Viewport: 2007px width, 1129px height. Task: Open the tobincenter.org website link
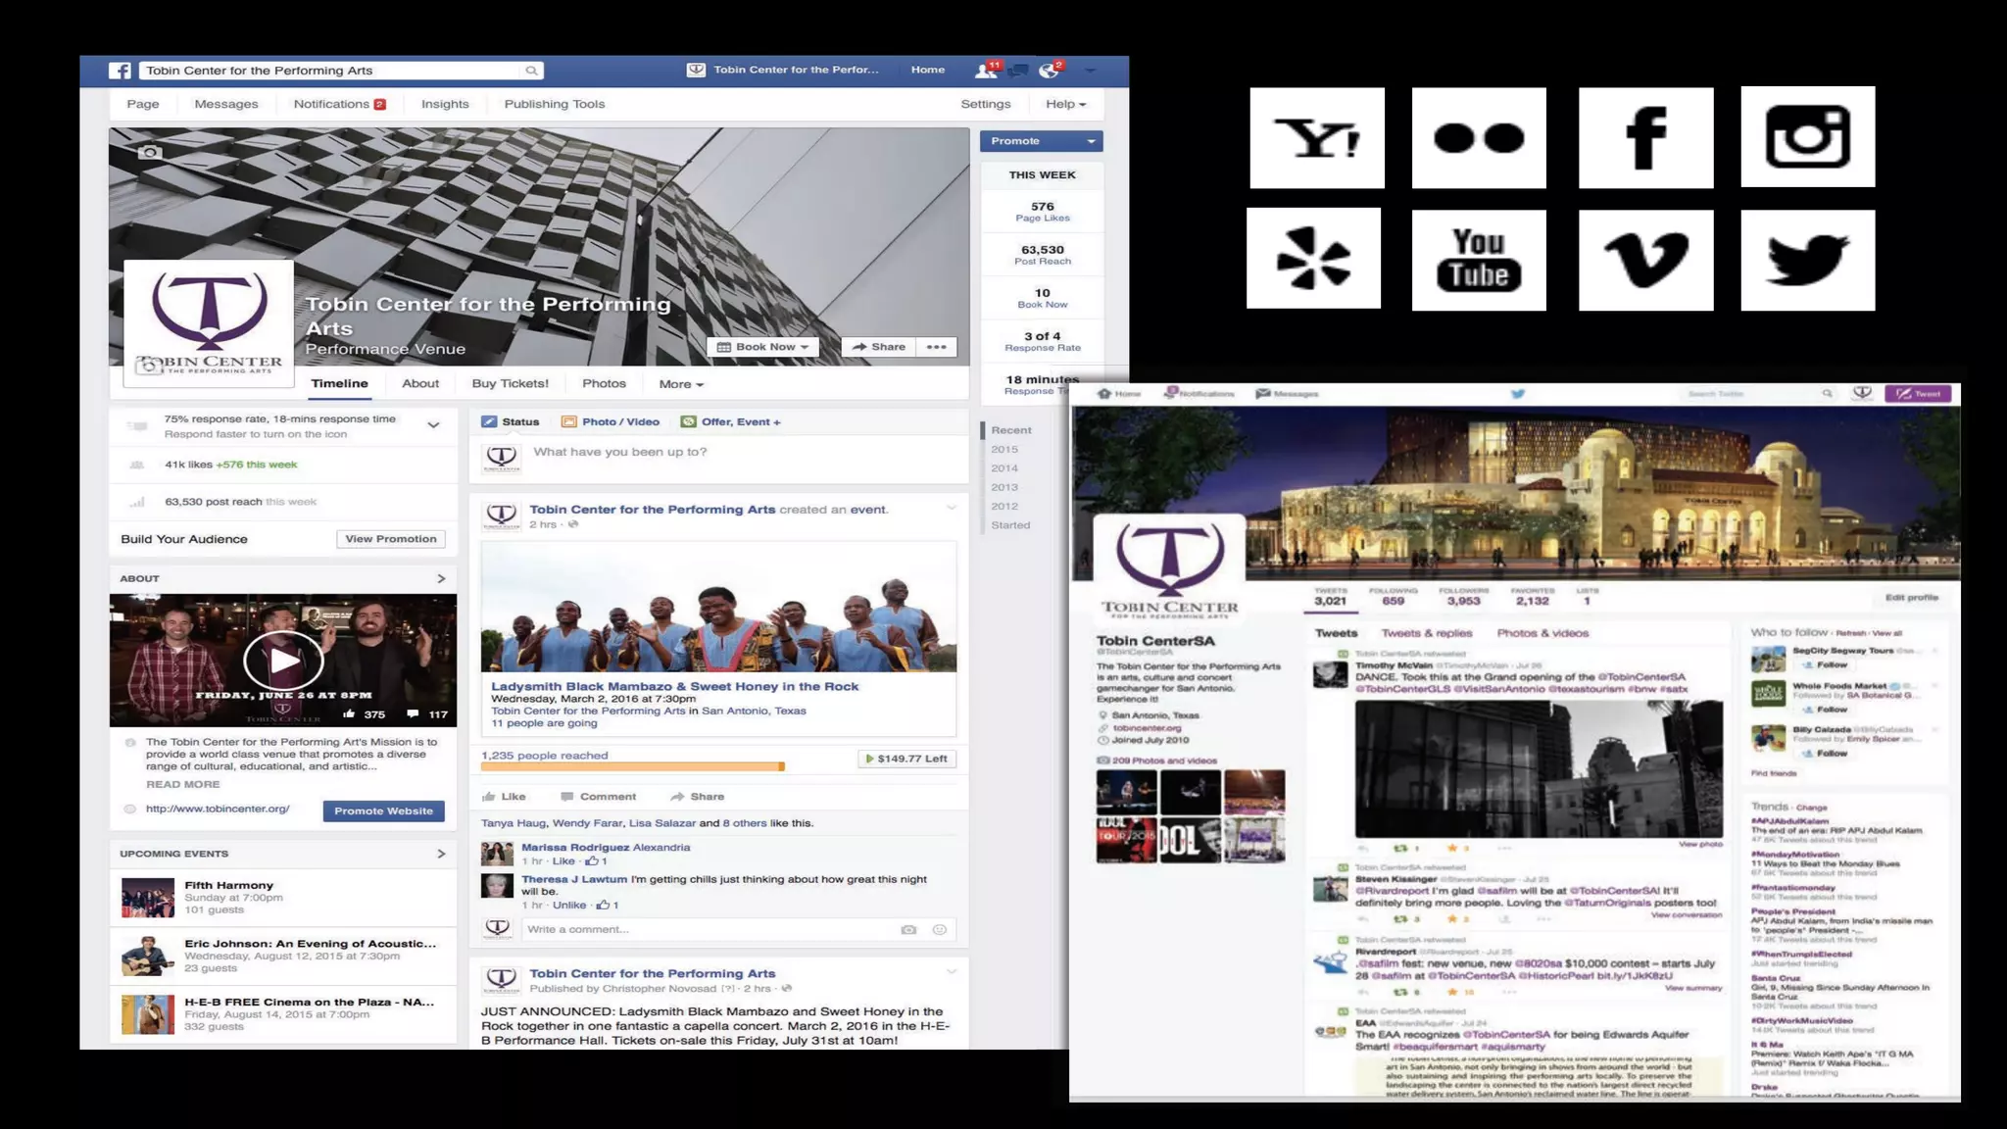click(x=218, y=809)
